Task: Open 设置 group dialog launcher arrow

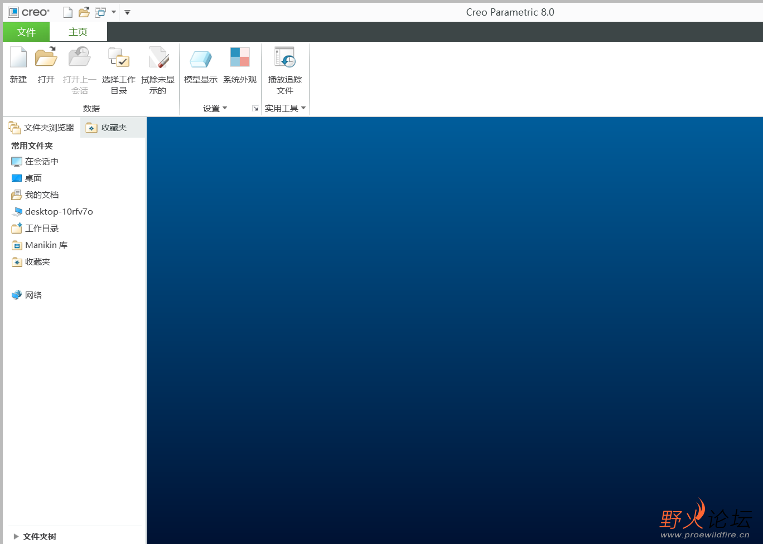Action: tap(255, 108)
